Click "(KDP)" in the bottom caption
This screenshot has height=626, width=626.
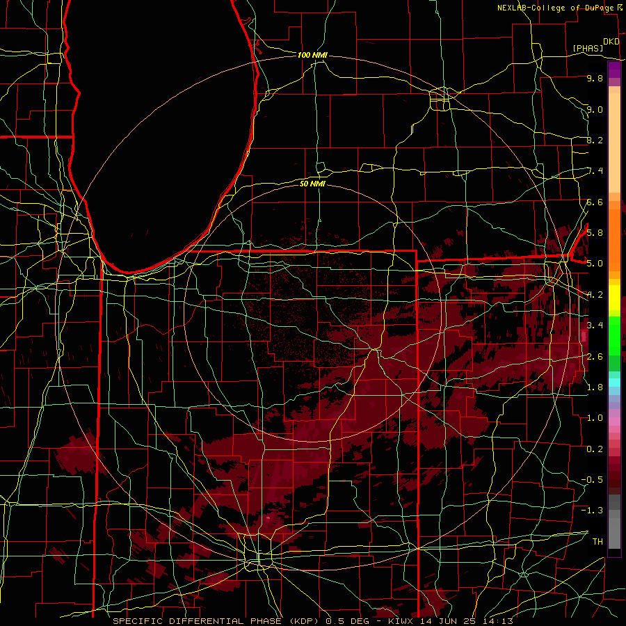click(304, 621)
